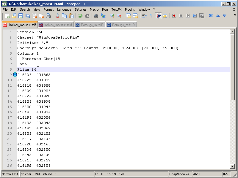Open the File menu
Image resolution: width=238 pixels, height=178 pixels.
coord(5,9)
